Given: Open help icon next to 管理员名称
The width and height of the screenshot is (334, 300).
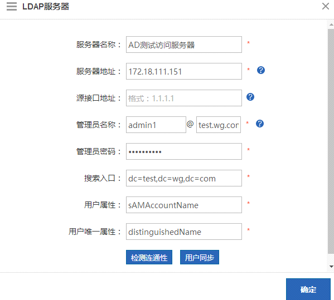Looking at the screenshot, I should pyautogui.click(x=260, y=124).
